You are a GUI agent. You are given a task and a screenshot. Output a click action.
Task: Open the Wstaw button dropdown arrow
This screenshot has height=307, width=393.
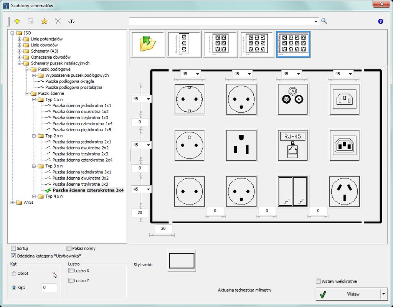[383, 294]
